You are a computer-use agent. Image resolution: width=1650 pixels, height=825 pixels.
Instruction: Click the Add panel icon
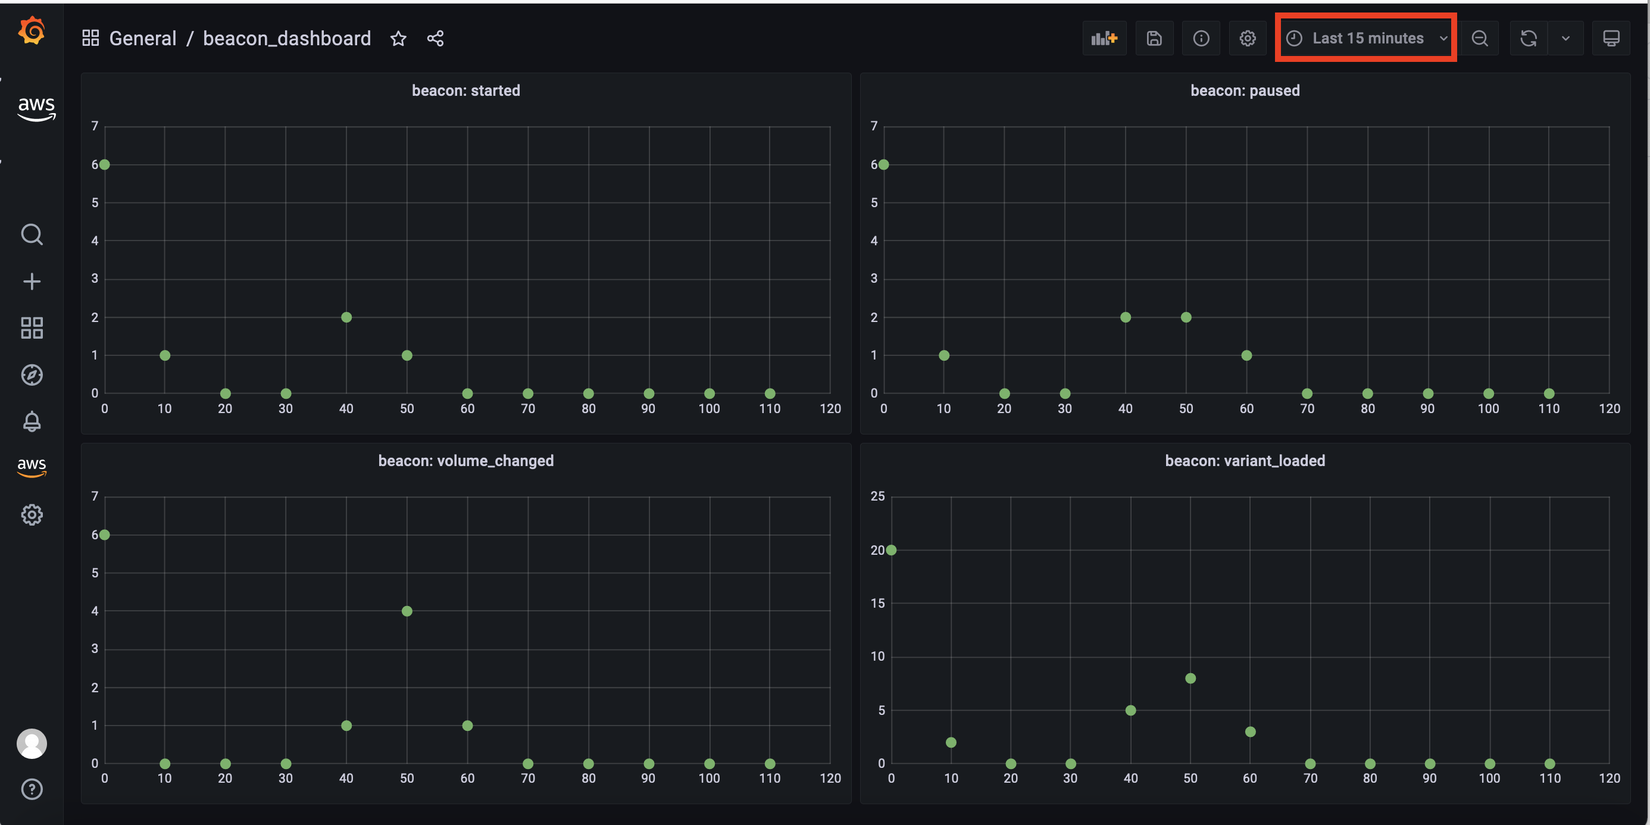coord(1104,39)
